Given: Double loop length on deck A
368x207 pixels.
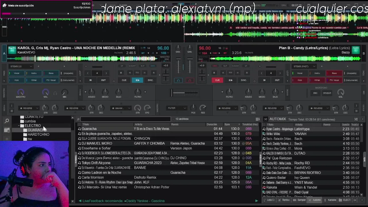Looking at the screenshot, I should (106, 73).
